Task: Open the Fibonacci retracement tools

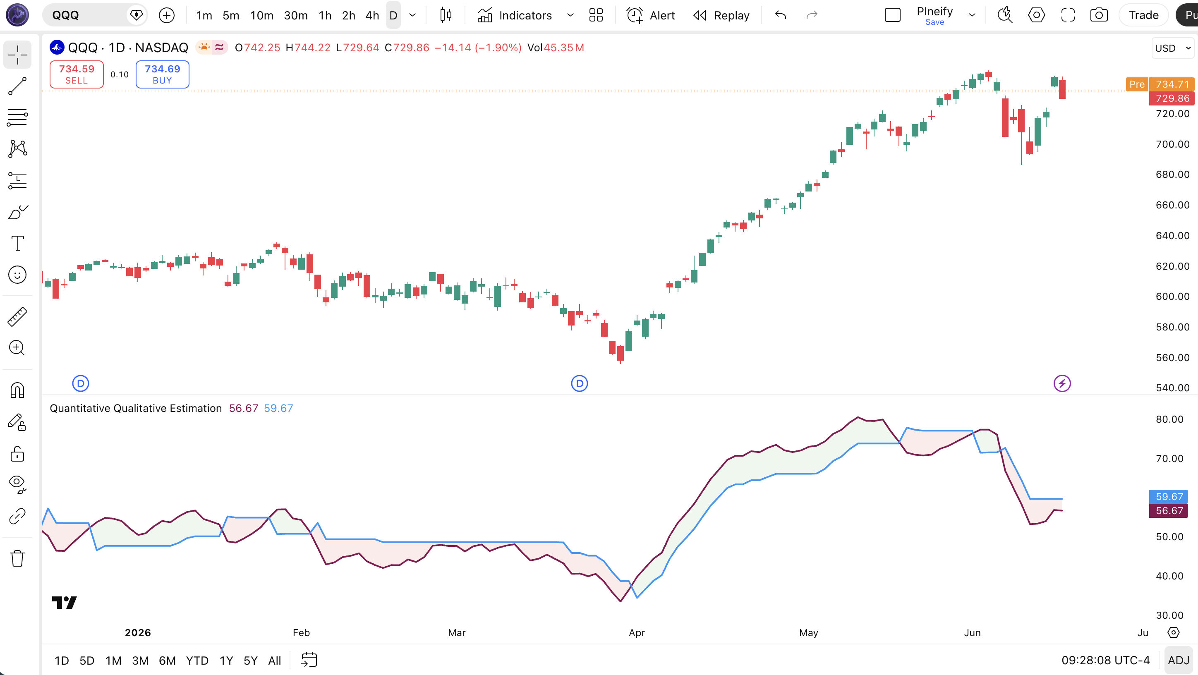Action: pyautogui.click(x=18, y=117)
